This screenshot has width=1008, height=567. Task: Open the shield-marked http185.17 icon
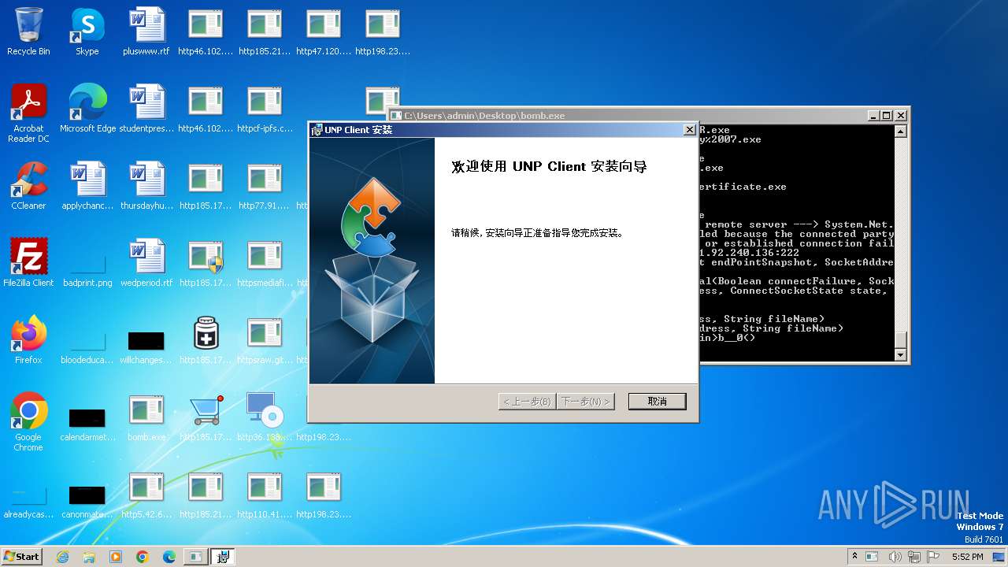206,263
